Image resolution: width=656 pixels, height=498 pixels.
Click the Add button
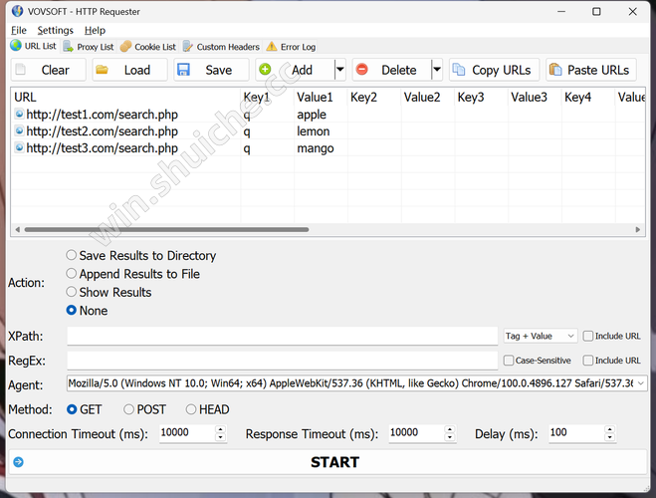tap(295, 70)
